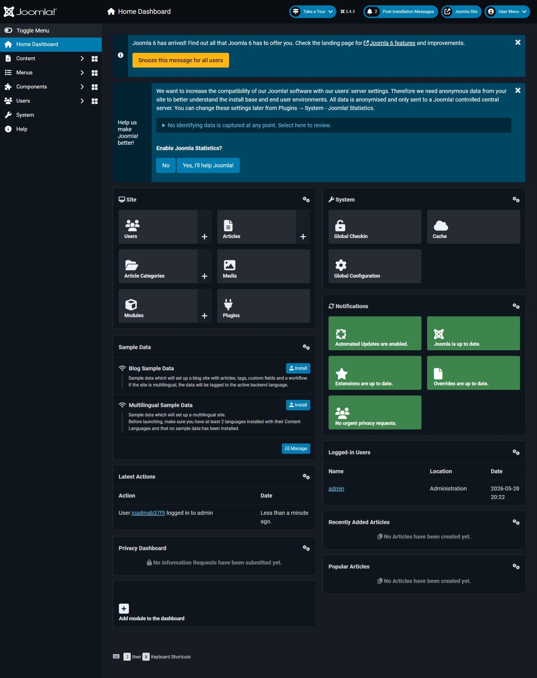Screen dimensions: 537x678
Task: Open the Modules tile
Action: [158, 306]
